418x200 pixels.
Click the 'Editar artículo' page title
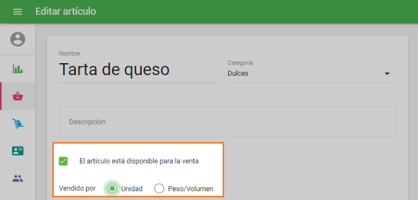[x=66, y=11]
